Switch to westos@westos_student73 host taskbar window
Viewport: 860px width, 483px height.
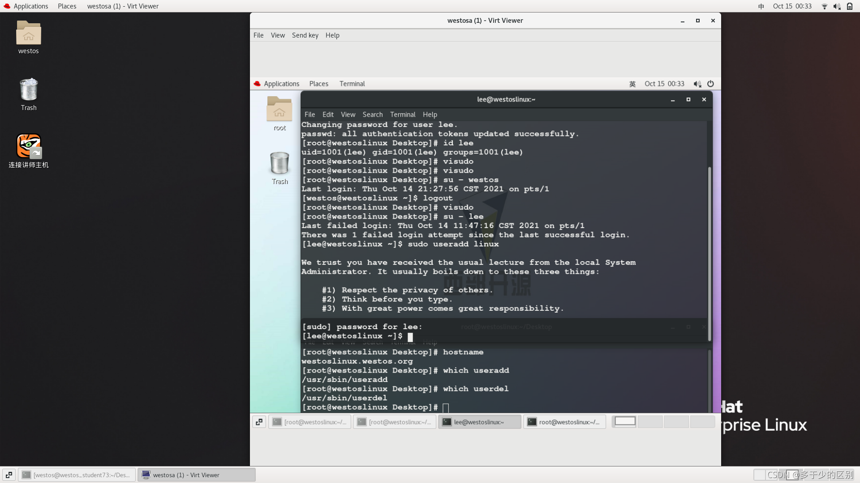coord(77,475)
